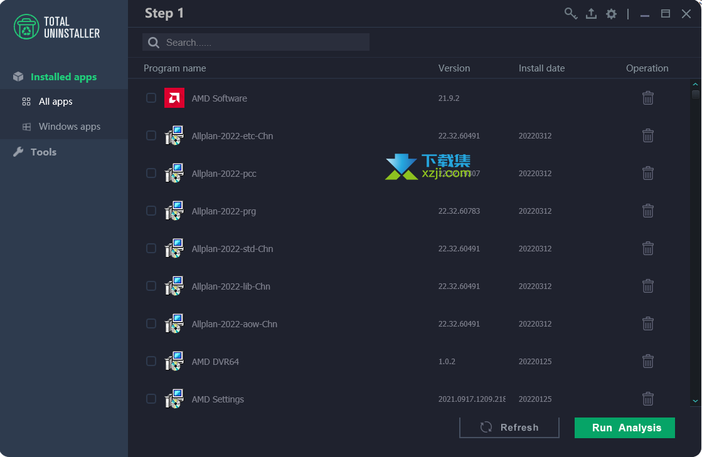Click the Allplan-2022-aow-Chn installer icon
Viewport: 702px width, 457px height.
174,323
